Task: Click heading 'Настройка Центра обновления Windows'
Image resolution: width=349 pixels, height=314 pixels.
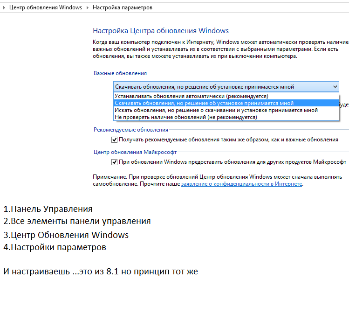Action: click(161, 30)
